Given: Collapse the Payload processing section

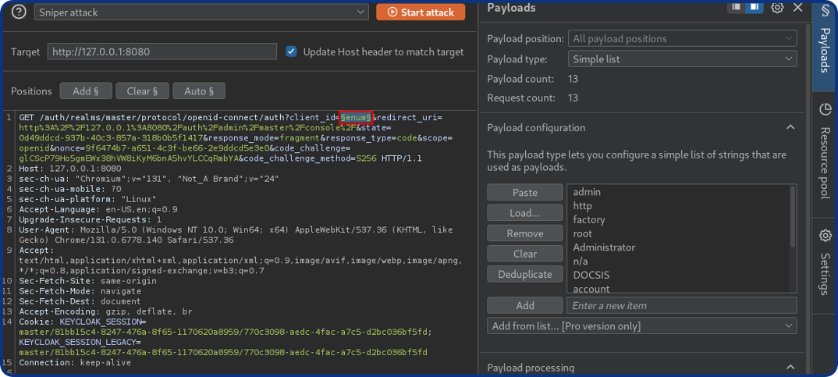Looking at the screenshot, I should pyautogui.click(x=790, y=367).
